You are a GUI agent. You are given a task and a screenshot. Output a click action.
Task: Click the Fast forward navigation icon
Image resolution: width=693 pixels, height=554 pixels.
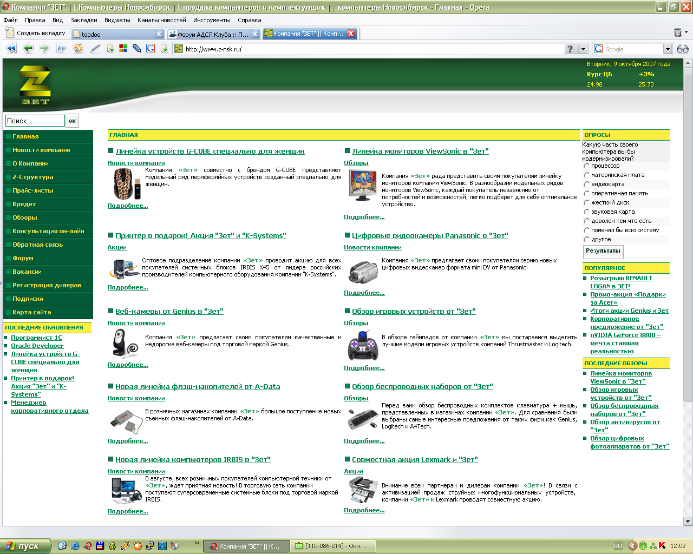pyautogui.click(x=61, y=48)
